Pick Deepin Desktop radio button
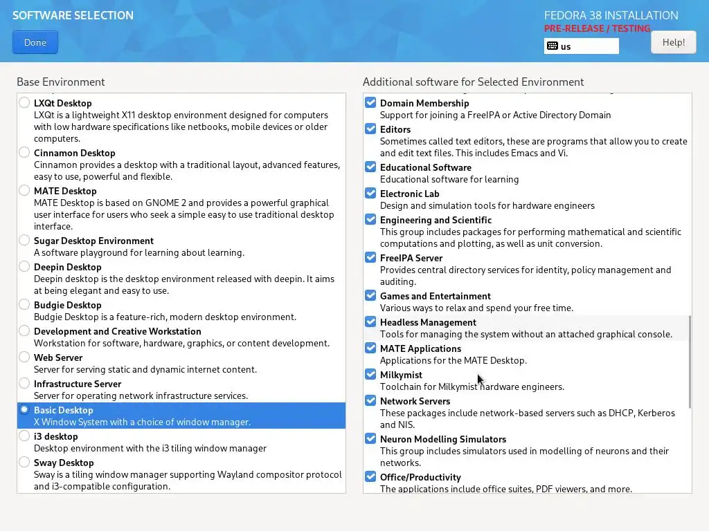Image resolution: width=709 pixels, height=531 pixels. click(24, 266)
